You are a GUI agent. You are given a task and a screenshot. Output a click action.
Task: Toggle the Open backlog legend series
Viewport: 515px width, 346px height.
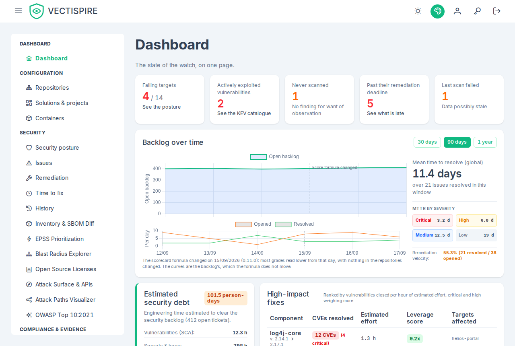pyautogui.click(x=275, y=157)
